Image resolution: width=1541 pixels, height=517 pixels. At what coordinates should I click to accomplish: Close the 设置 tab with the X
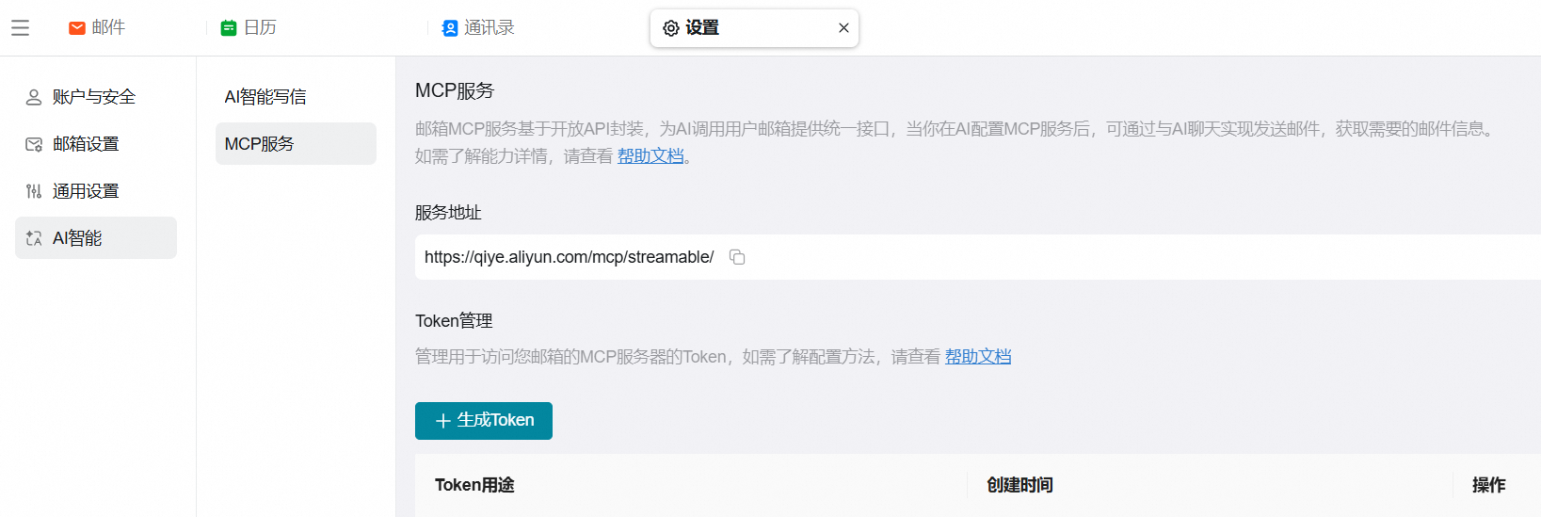(x=843, y=28)
